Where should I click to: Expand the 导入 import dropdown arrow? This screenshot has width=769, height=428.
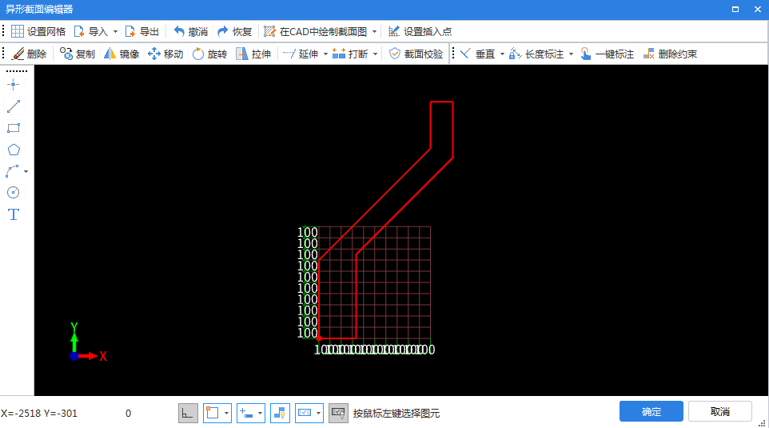[x=115, y=31]
